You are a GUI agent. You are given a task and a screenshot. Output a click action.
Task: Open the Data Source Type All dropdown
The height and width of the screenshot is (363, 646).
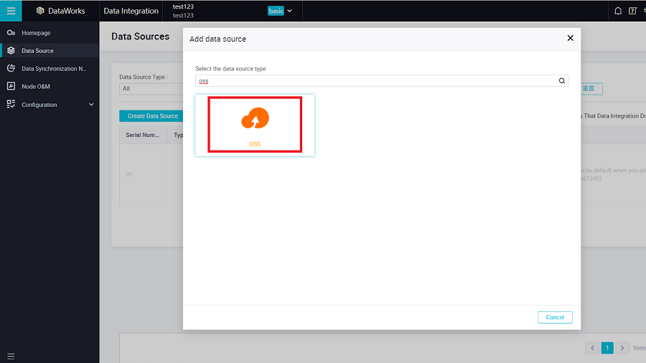pos(151,88)
